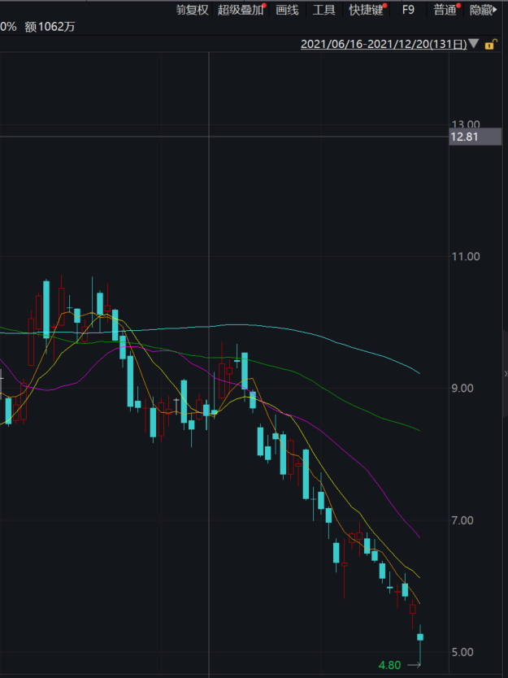Click the 11.00 price axis label
Image resolution: width=508 pixels, height=678 pixels.
(x=466, y=256)
